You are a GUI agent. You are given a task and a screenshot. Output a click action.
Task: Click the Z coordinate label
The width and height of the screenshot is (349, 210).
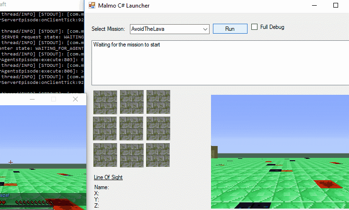[96, 206]
